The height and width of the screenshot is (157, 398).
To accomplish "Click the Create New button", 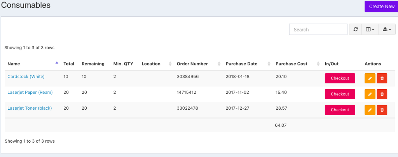I will coord(381,6).
